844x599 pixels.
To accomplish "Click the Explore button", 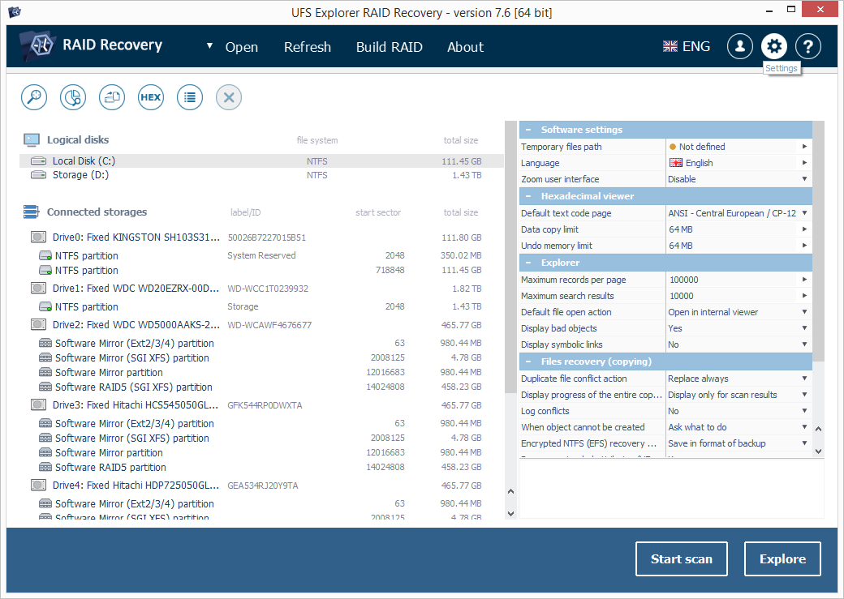I will click(782, 559).
